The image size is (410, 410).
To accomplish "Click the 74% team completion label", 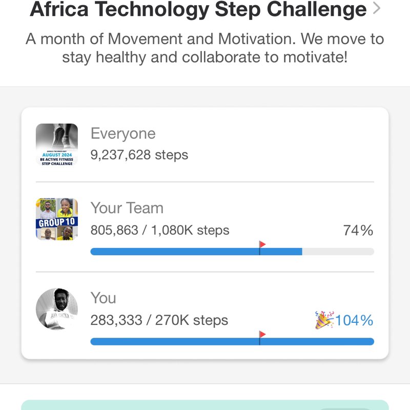I will [358, 231].
